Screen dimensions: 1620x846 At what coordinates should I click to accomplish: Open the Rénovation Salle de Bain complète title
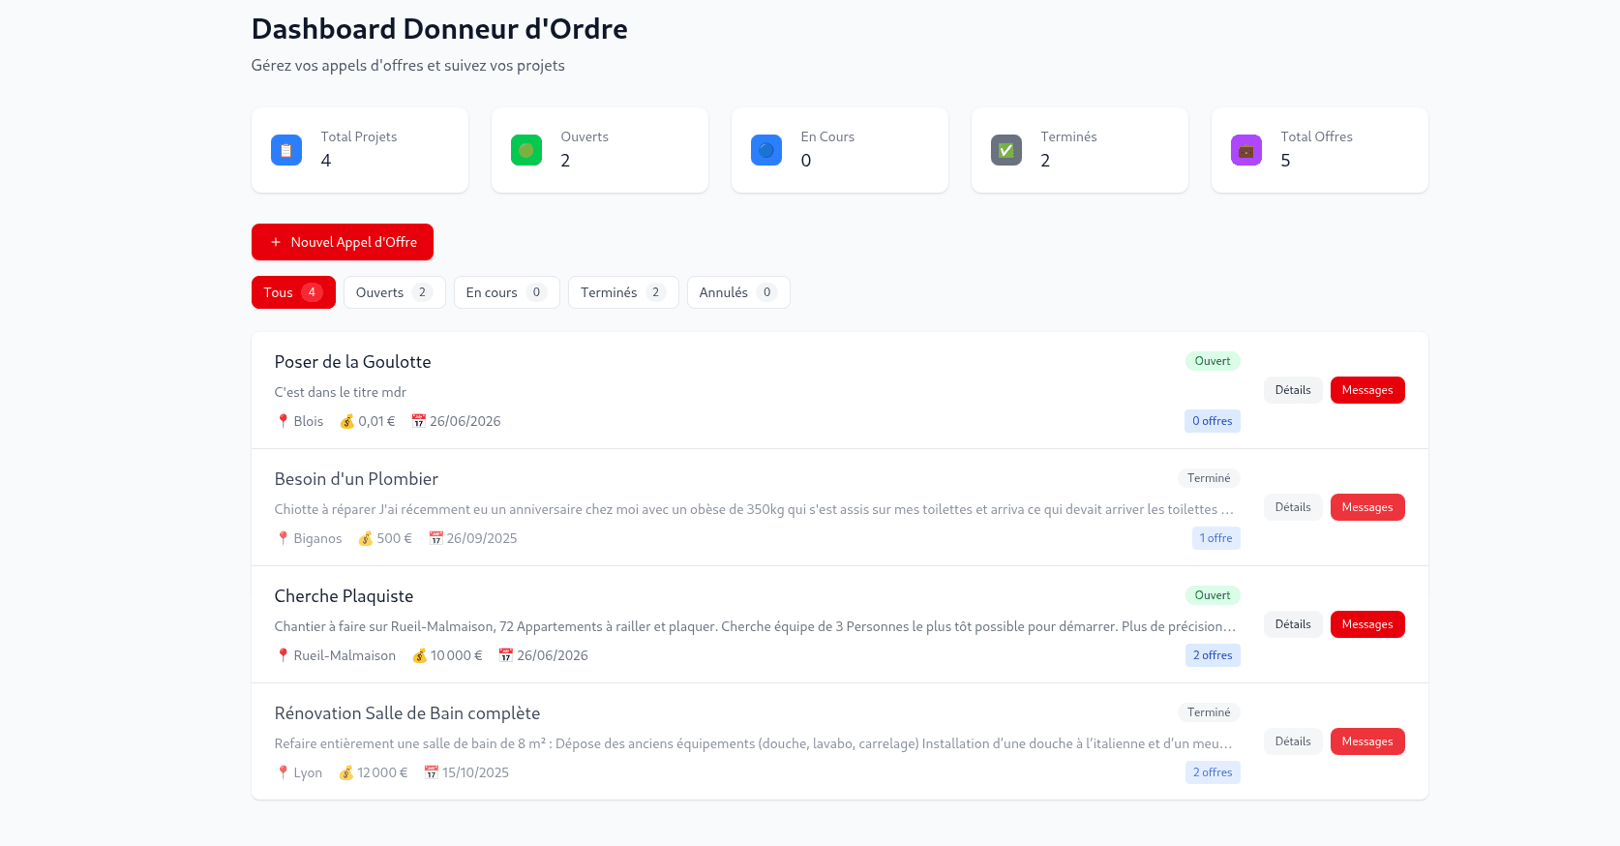click(407, 713)
